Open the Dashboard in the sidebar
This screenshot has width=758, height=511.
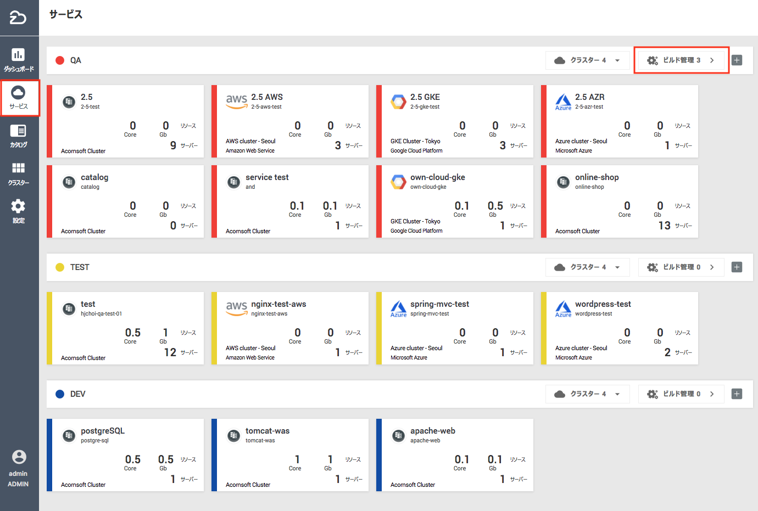point(19,60)
